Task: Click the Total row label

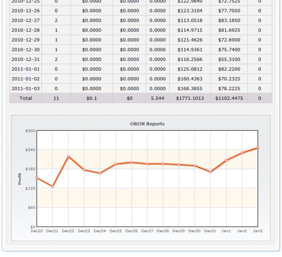Action: click(26, 98)
